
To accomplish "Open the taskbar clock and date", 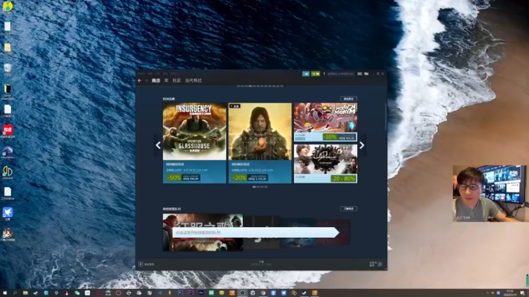I will (510, 293).
